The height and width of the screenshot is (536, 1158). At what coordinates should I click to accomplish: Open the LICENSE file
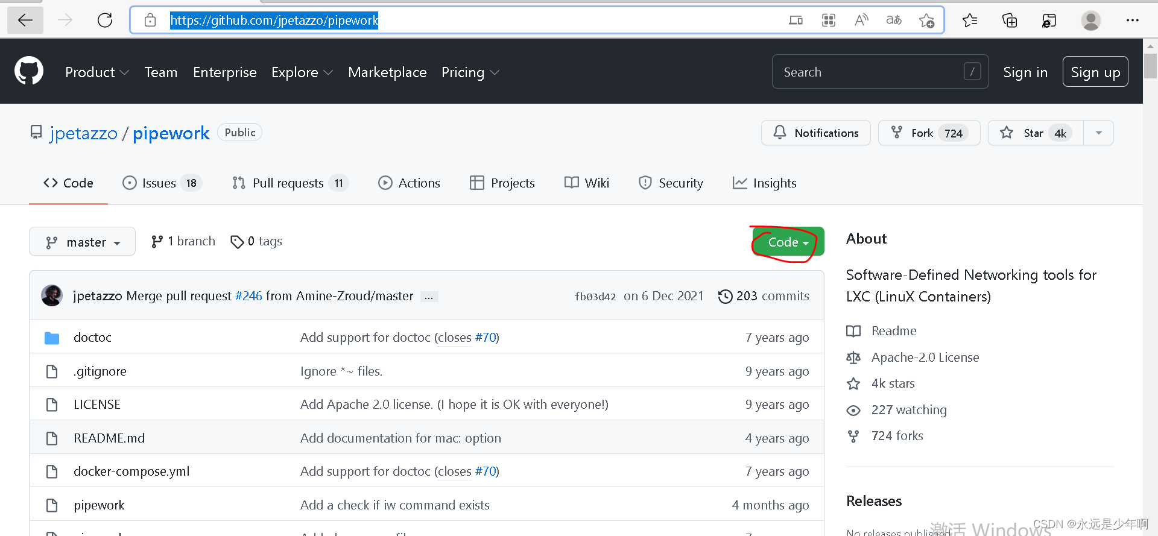97,405
